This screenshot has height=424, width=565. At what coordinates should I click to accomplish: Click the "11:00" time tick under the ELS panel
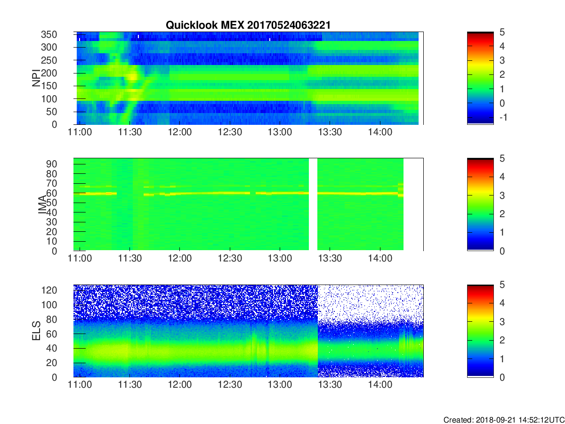click(x=80, y=385)
